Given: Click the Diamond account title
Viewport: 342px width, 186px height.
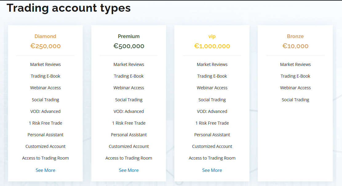Looking at the screenshot, I should coord(45,36).
